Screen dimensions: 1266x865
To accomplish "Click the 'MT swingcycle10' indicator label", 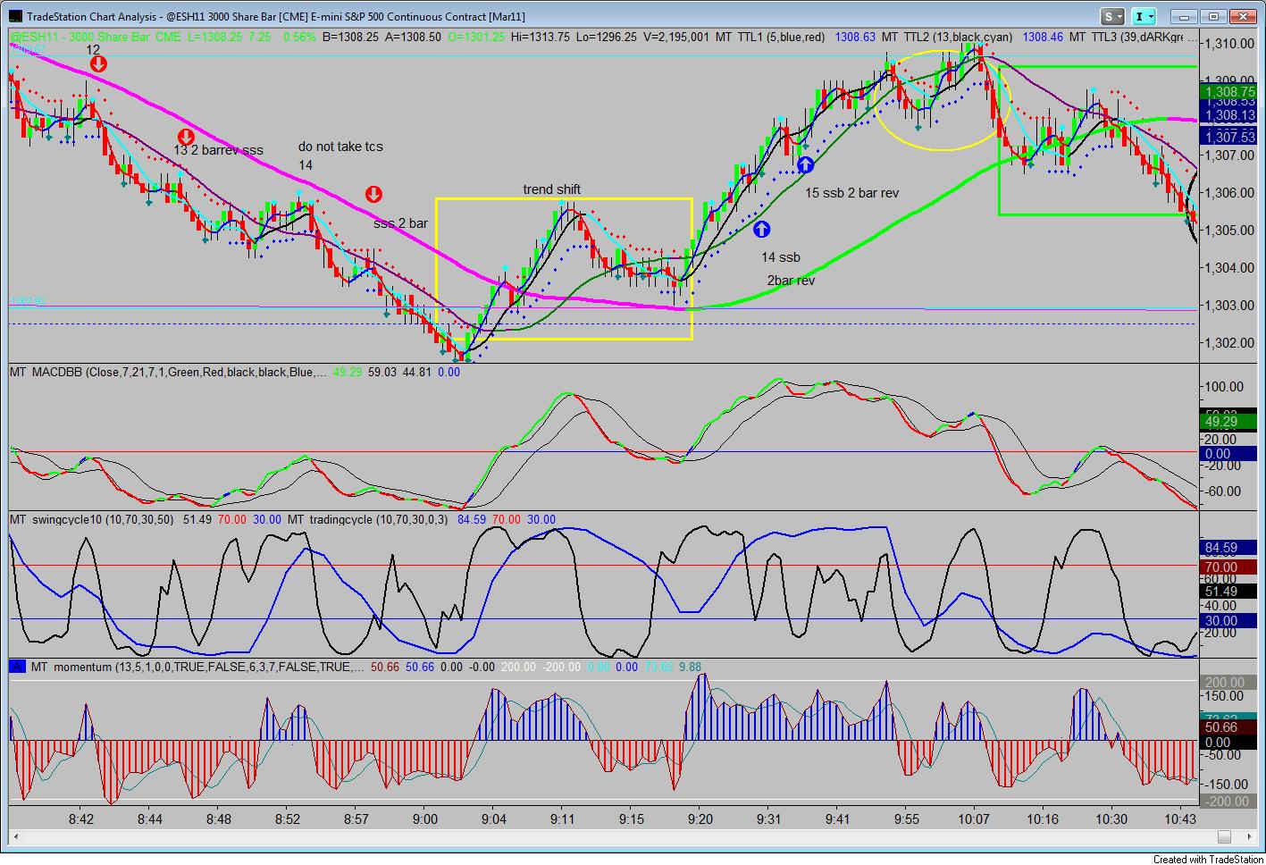I will click(94, 519).
